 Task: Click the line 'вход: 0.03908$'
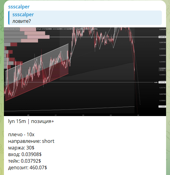click(25, 154)
